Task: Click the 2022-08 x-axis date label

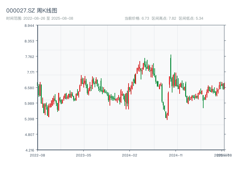Action: (37, 155)
